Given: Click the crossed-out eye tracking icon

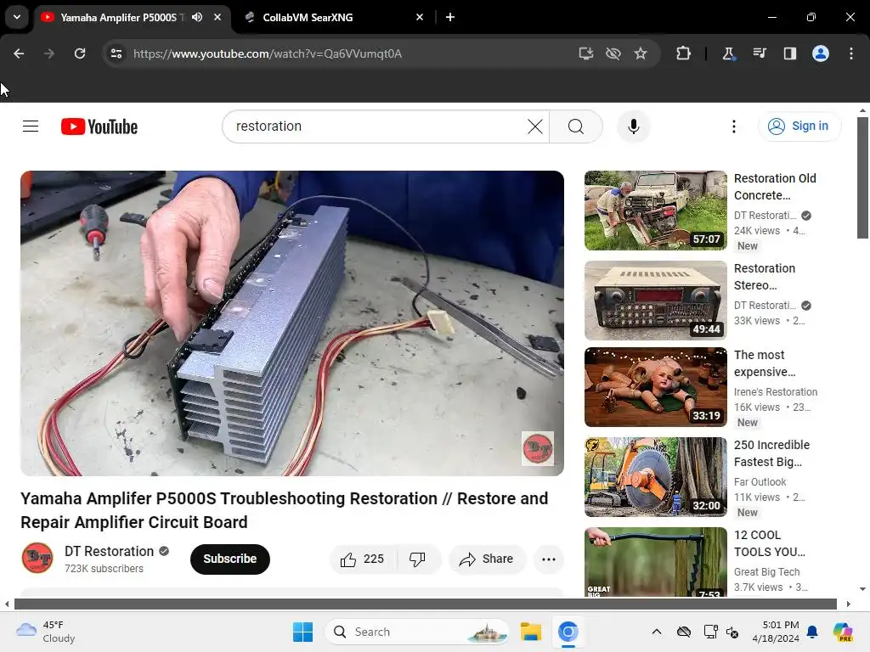Looking at the screenshot, I should pyautogui.click(x=613, y=53).
